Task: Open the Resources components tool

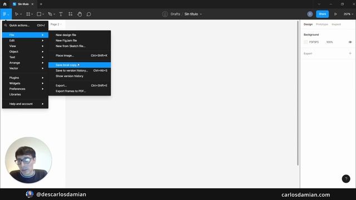Action: point(71,14)
